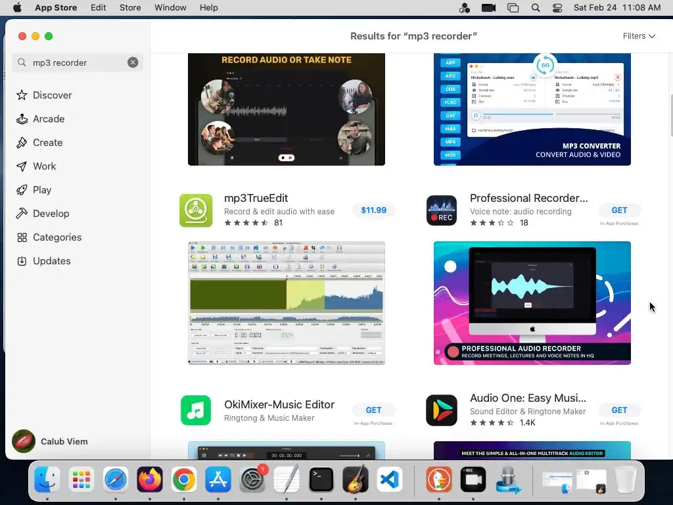Get OkiMixer-Music Editor

tap(373, 410)
